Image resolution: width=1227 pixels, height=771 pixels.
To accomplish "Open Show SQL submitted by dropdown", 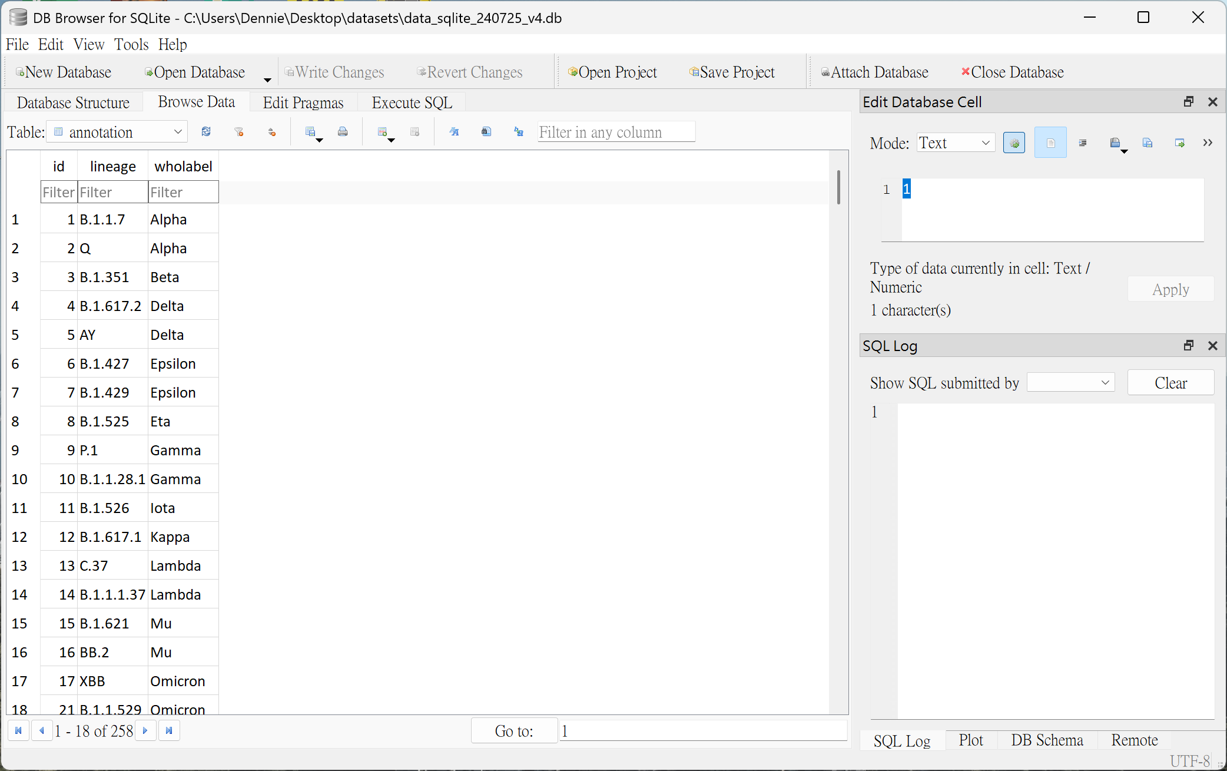I will (1070, 383).
